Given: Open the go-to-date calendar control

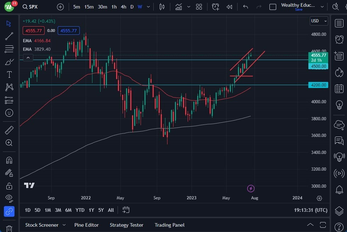Looking at the screenshot, I should pyautogui.click(x=126, y=210).
